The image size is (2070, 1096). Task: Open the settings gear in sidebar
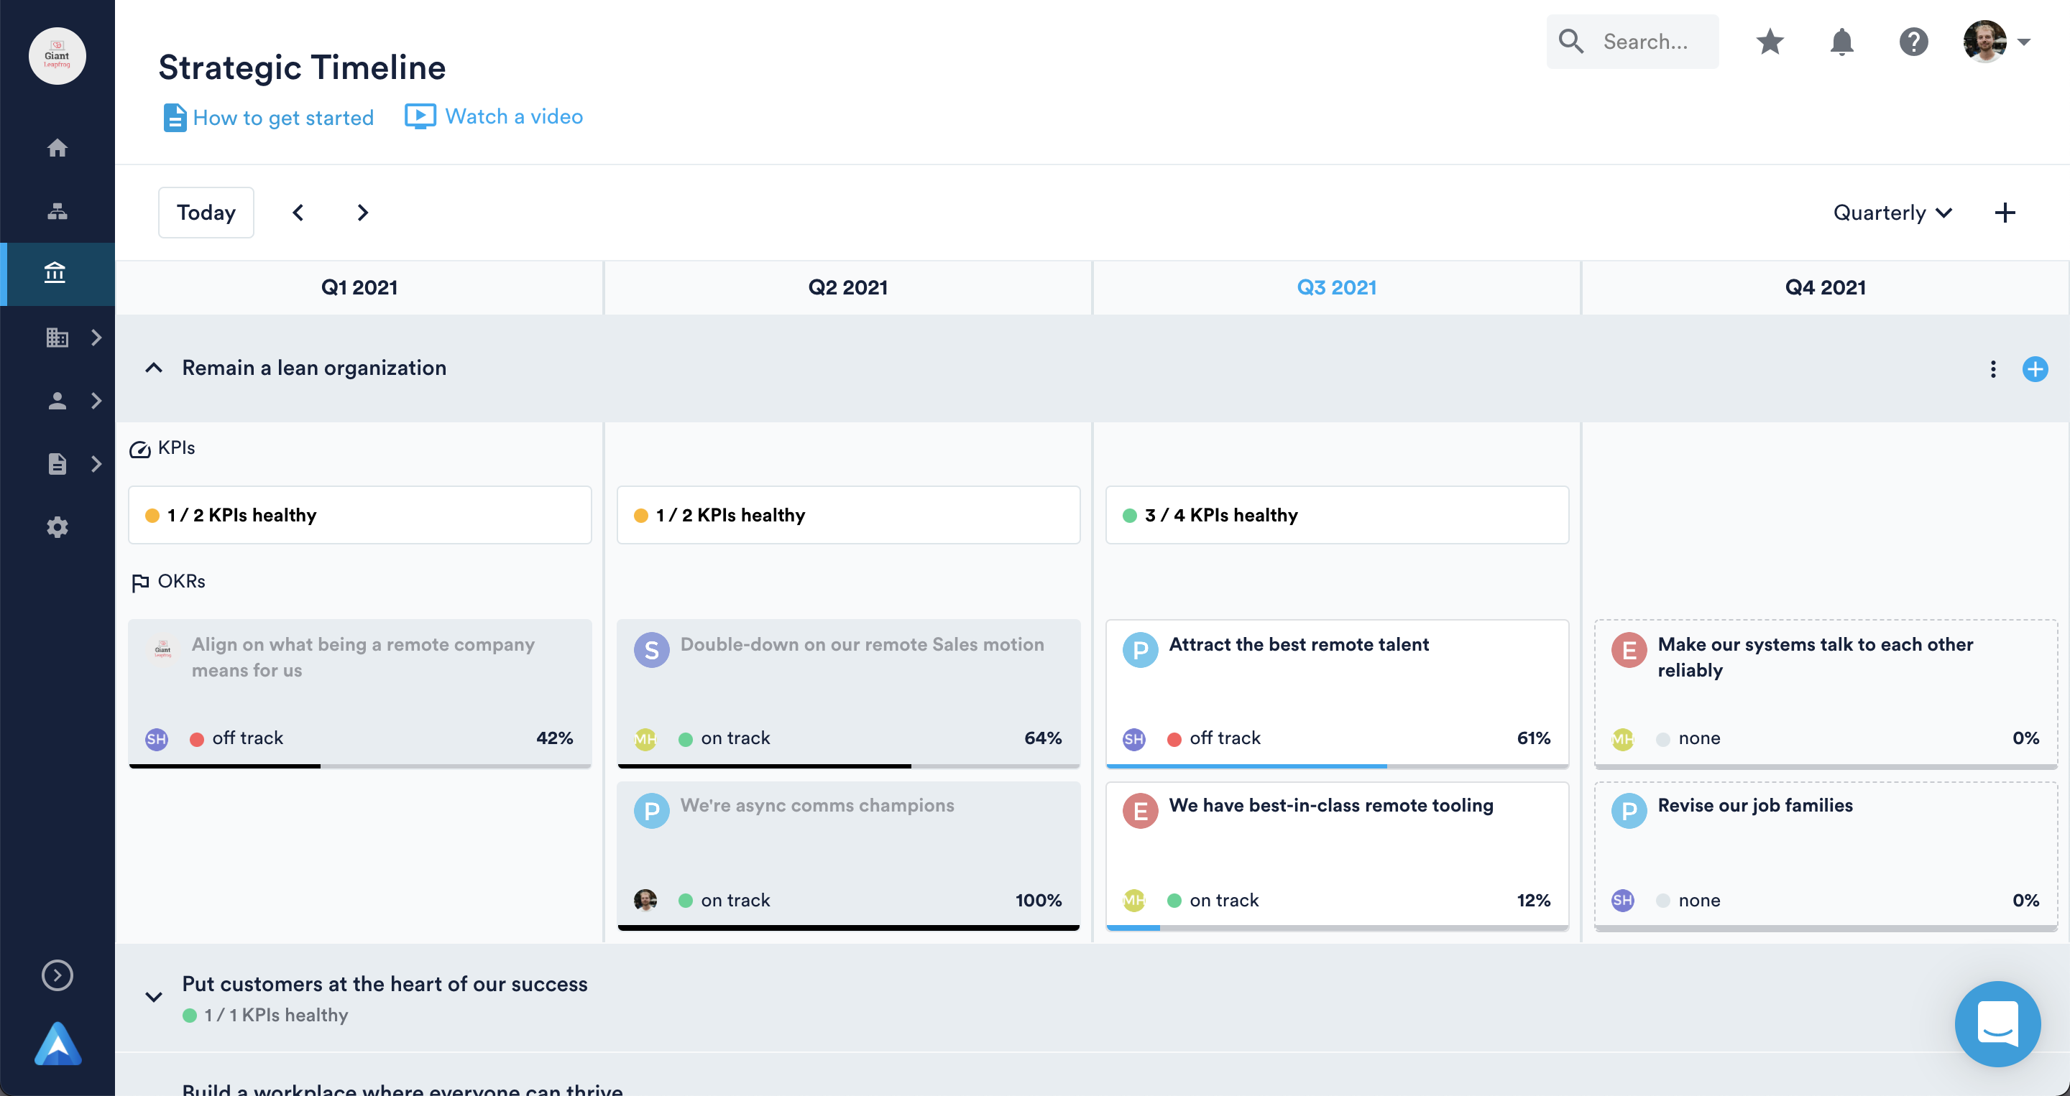(x=57, y=527)
